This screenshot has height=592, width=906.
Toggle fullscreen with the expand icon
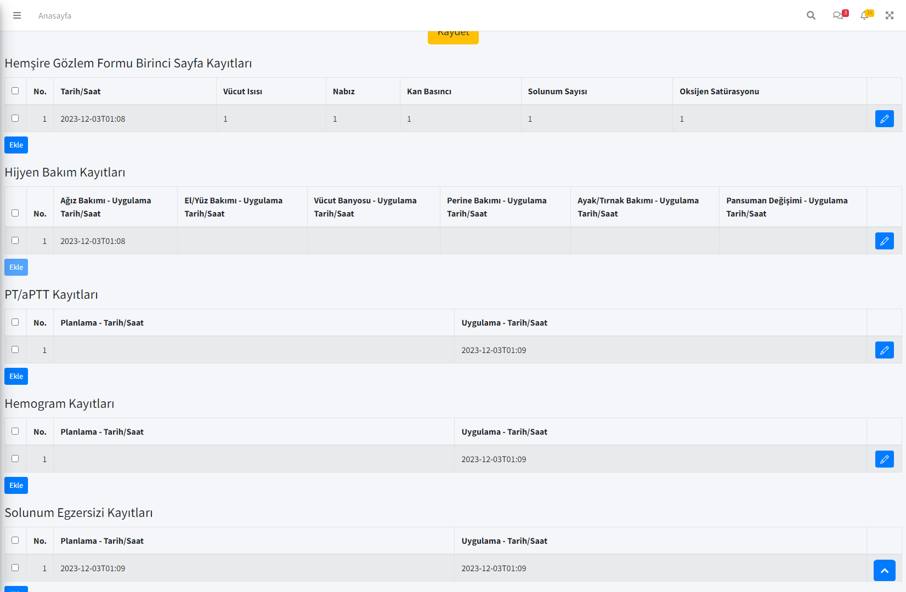click(890, 15)
